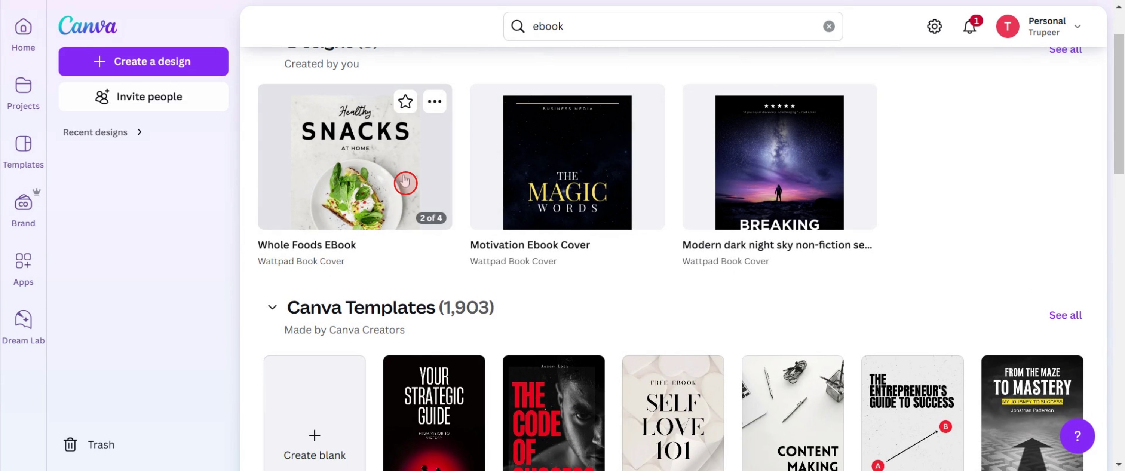Open more options on Whole Foods EBook
1125x471 pixels.
tap(435, 101)
